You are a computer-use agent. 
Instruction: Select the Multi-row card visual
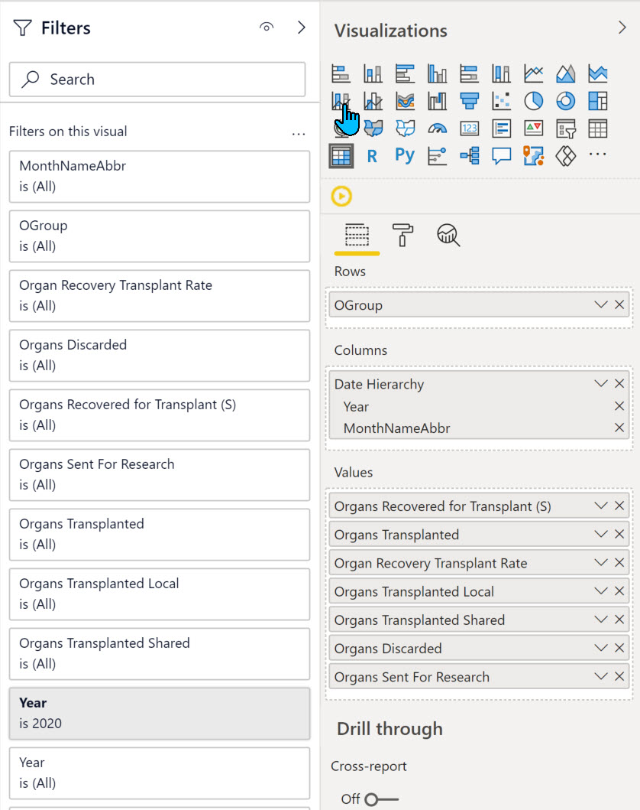pos(501,128)
